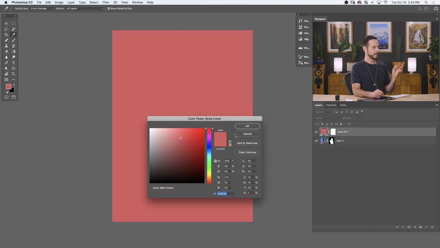The width and height of the screenshot is (440, 248).
Task: Select the Pen tool
Action: click(x=6, y=63)
